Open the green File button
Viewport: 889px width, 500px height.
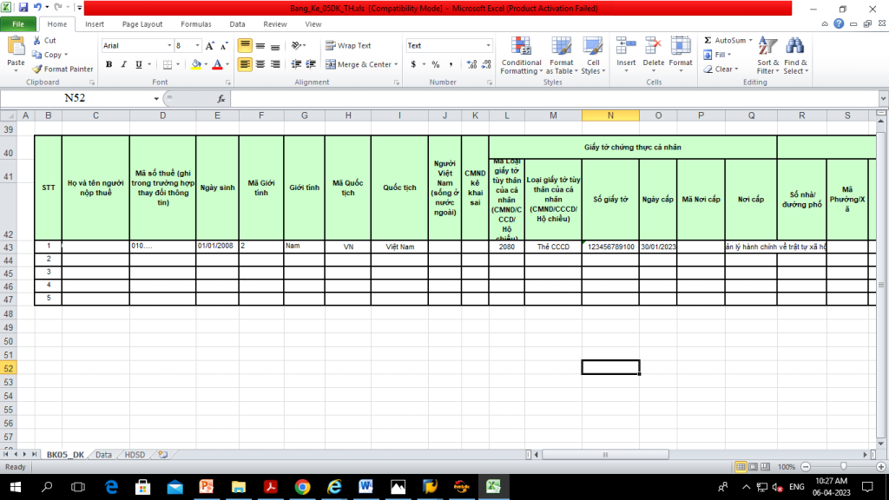click(17, 24)
